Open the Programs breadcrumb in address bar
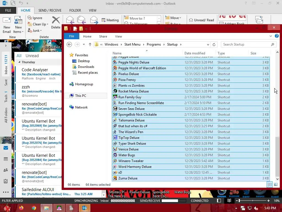 tap(154, 44)
